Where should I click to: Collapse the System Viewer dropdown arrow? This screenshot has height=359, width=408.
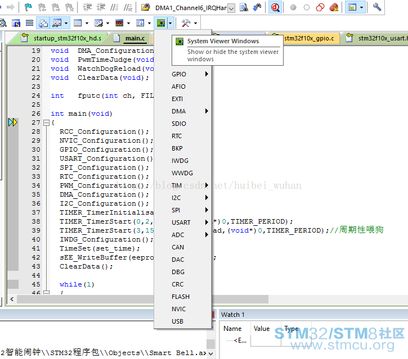pos(170,24)
